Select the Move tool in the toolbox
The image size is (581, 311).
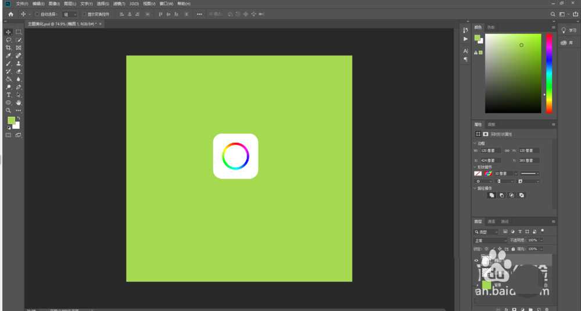point(9,32)
